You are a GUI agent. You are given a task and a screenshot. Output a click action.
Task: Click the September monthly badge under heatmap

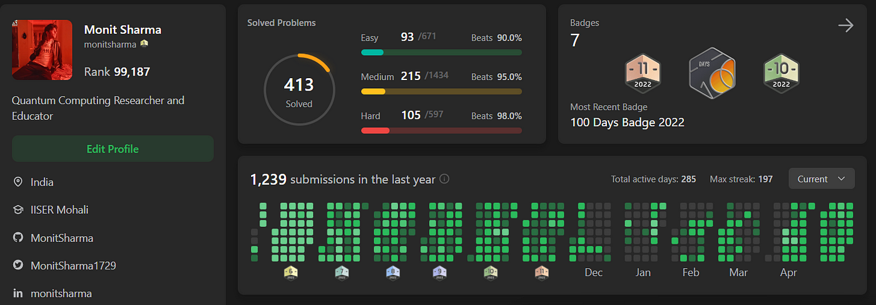click(x=440, y=272)
